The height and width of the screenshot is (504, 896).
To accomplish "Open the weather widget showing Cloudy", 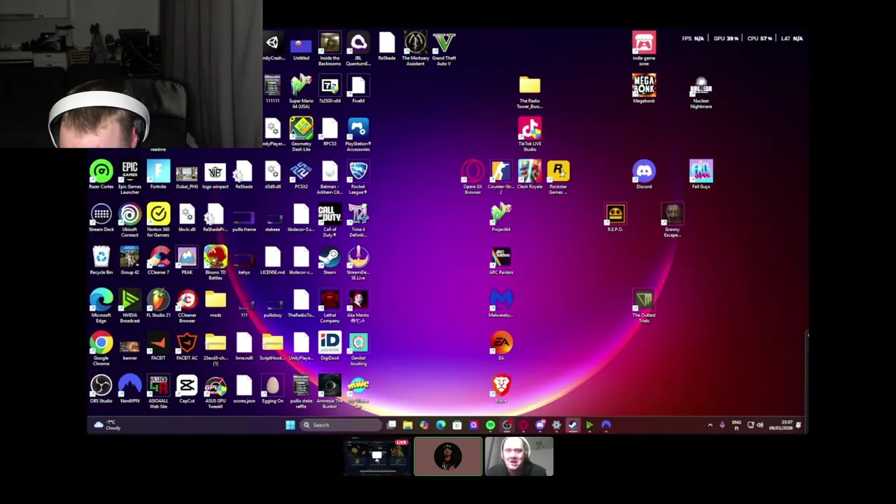I will [x=107, y=425].
